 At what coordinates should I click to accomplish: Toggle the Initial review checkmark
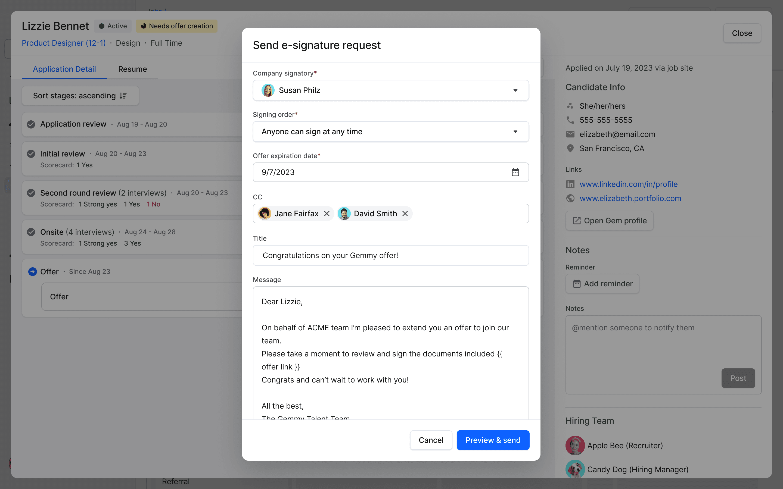(x=31, y=153)
